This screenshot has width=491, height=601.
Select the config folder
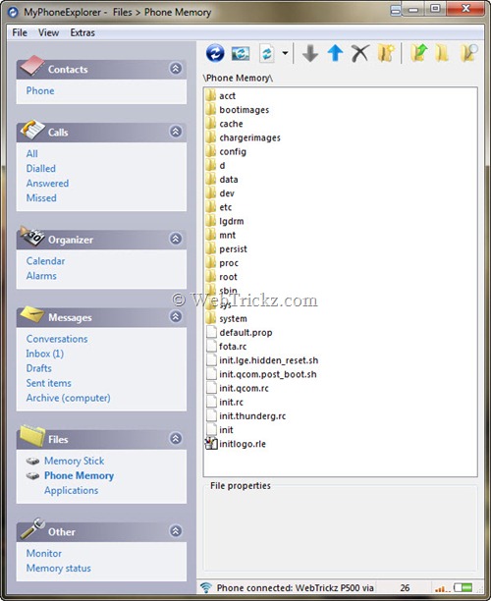[x=233, y=152]
